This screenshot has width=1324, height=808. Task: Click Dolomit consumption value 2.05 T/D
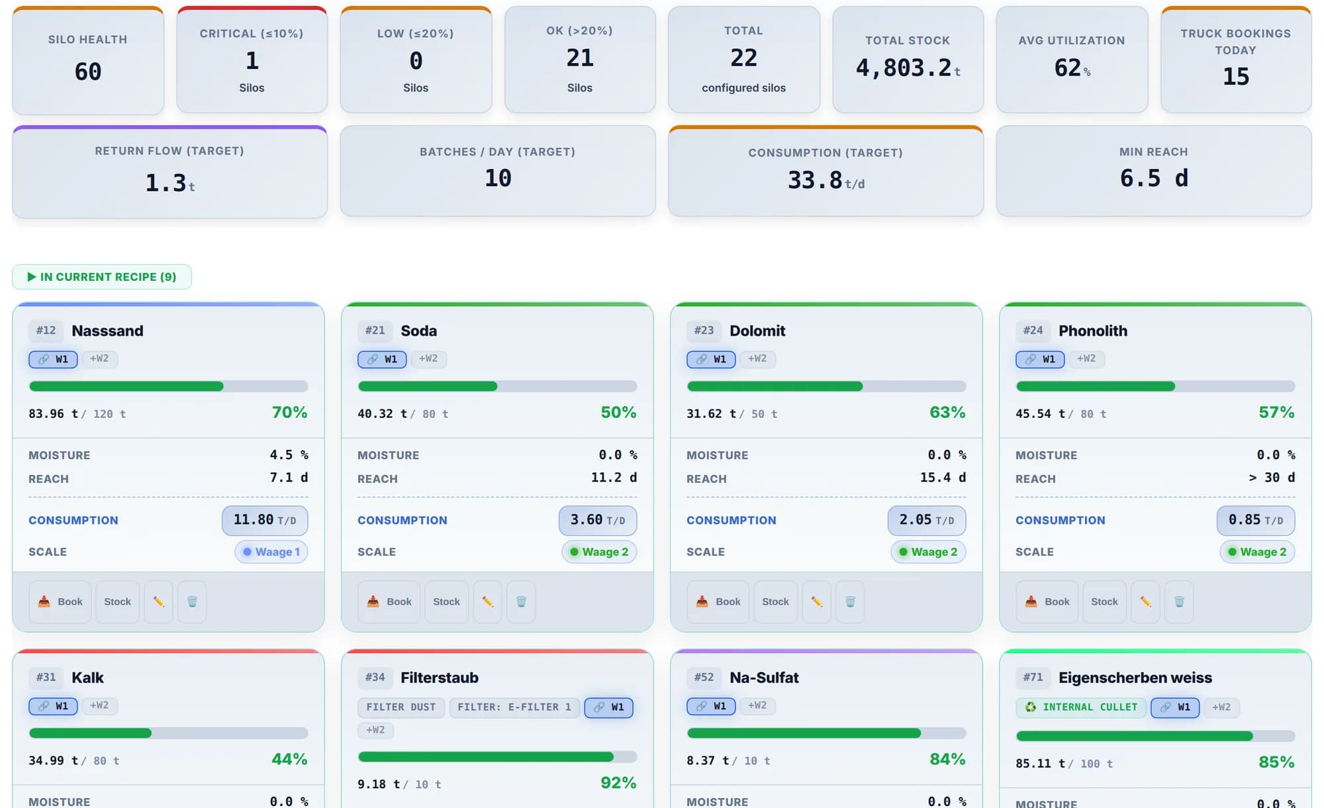tap(927, 520)
